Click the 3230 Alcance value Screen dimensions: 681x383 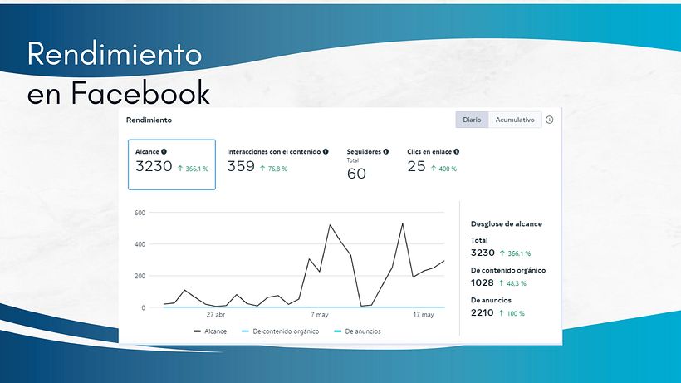[154, 166]
